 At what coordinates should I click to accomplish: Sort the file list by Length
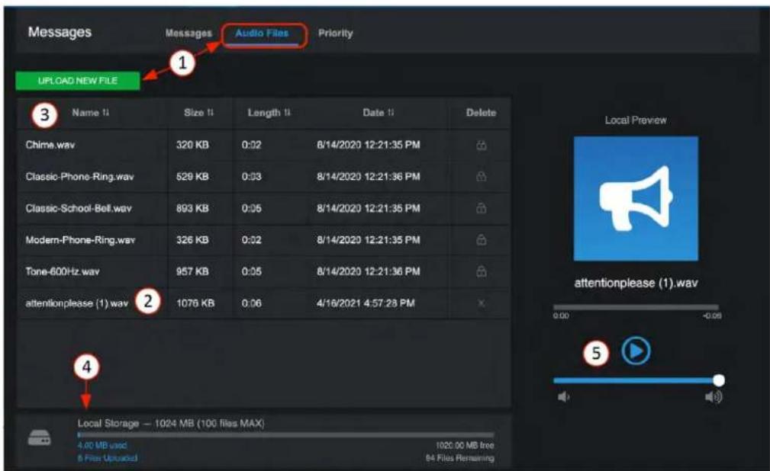pos(269,113)
